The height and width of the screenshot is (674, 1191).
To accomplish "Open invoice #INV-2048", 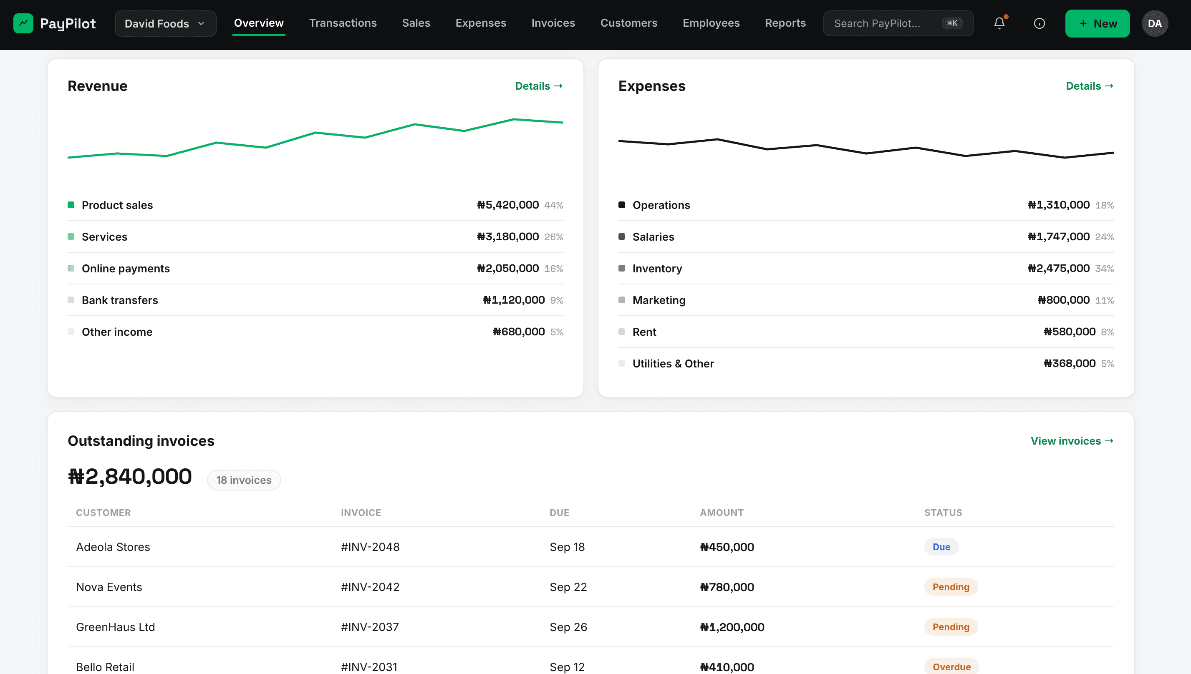I will [370, 547].
